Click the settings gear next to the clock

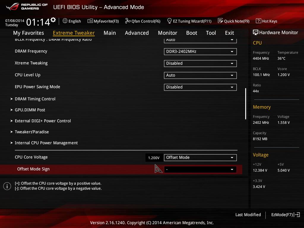click(53, 20)
